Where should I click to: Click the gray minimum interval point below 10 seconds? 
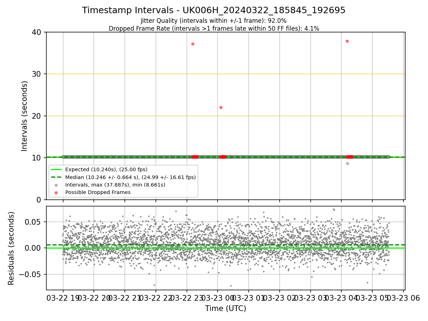[x=347, y=163]
